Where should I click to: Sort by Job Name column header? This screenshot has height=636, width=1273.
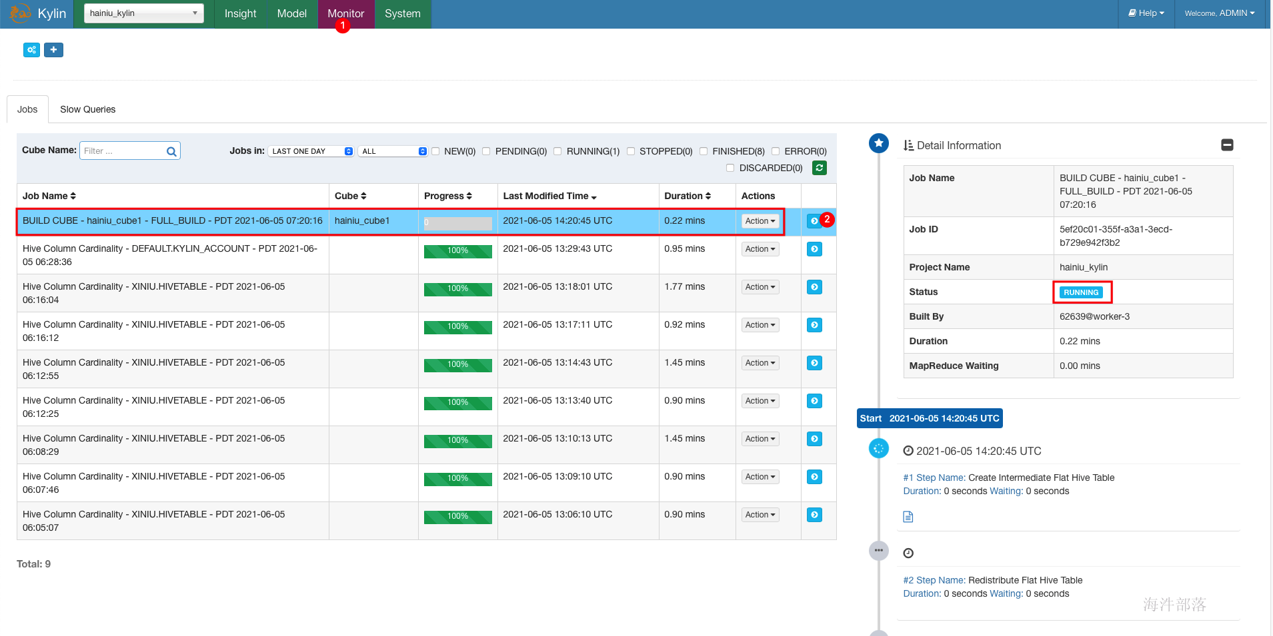click(49, 196)
